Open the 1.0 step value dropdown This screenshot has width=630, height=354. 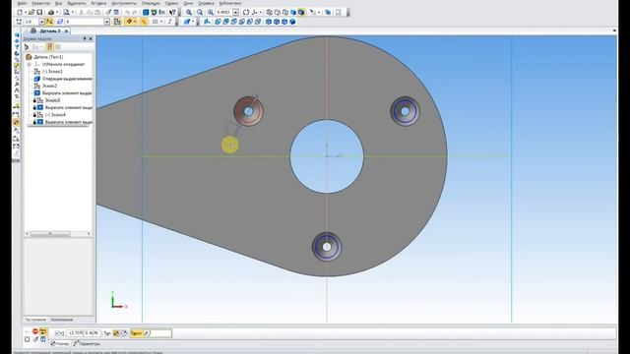tap(41, 22)
